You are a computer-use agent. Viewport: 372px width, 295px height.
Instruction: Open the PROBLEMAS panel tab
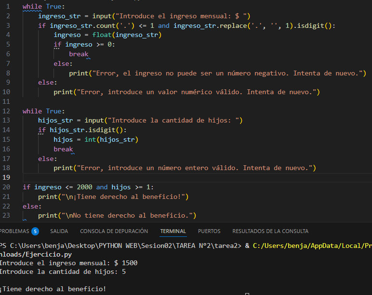[14, 231]
